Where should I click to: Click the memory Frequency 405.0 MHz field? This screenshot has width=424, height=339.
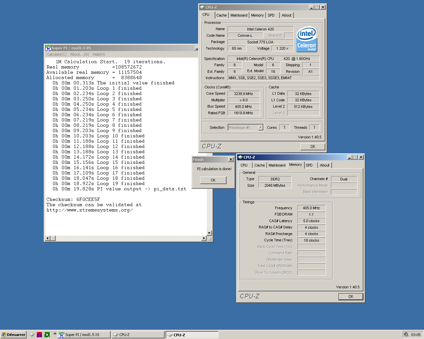[311, 208]
